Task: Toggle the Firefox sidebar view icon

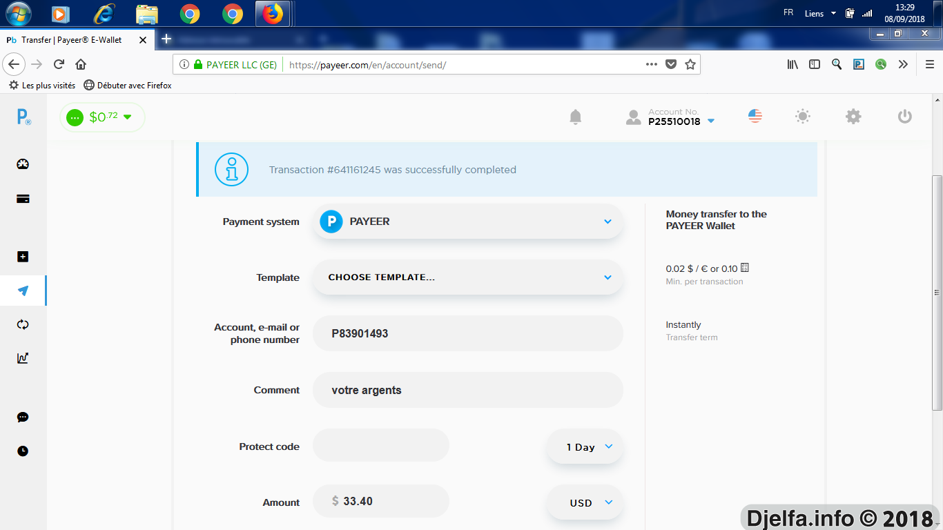Action: pyautogui.click(x=815, y=64)
